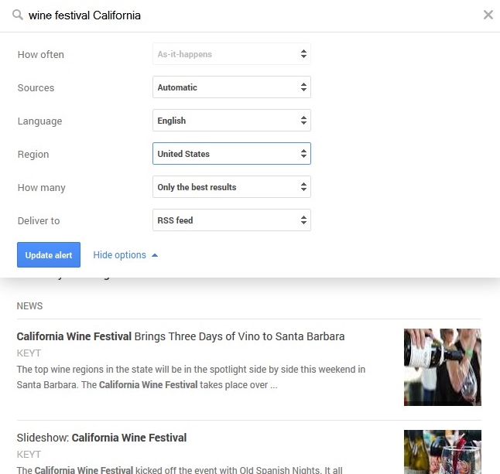The image size is (500, 474).
Task: Click the Hide options link
Action: point(119,255)
